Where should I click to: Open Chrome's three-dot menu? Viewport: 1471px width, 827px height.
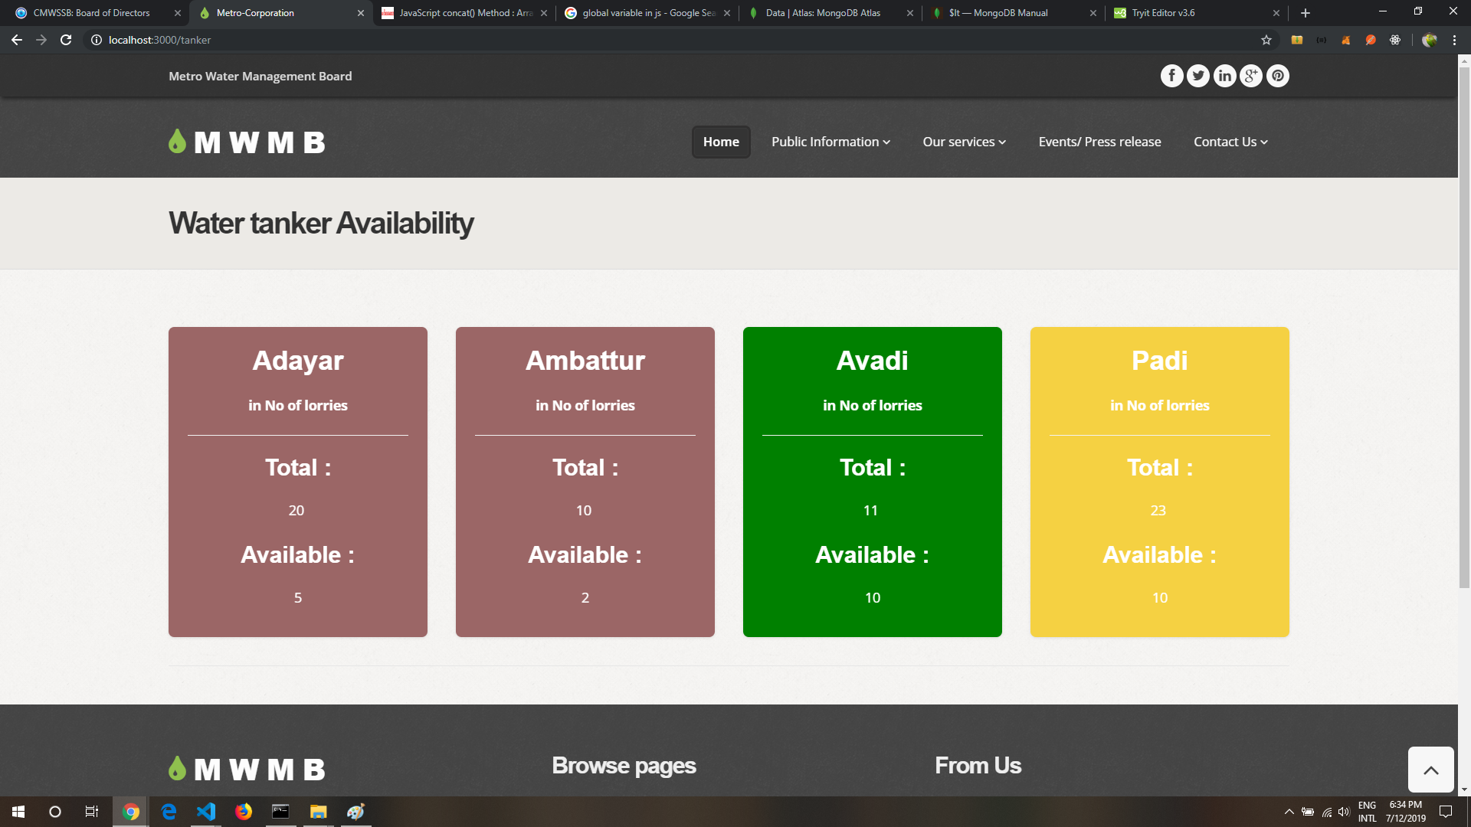[1454, 40]
